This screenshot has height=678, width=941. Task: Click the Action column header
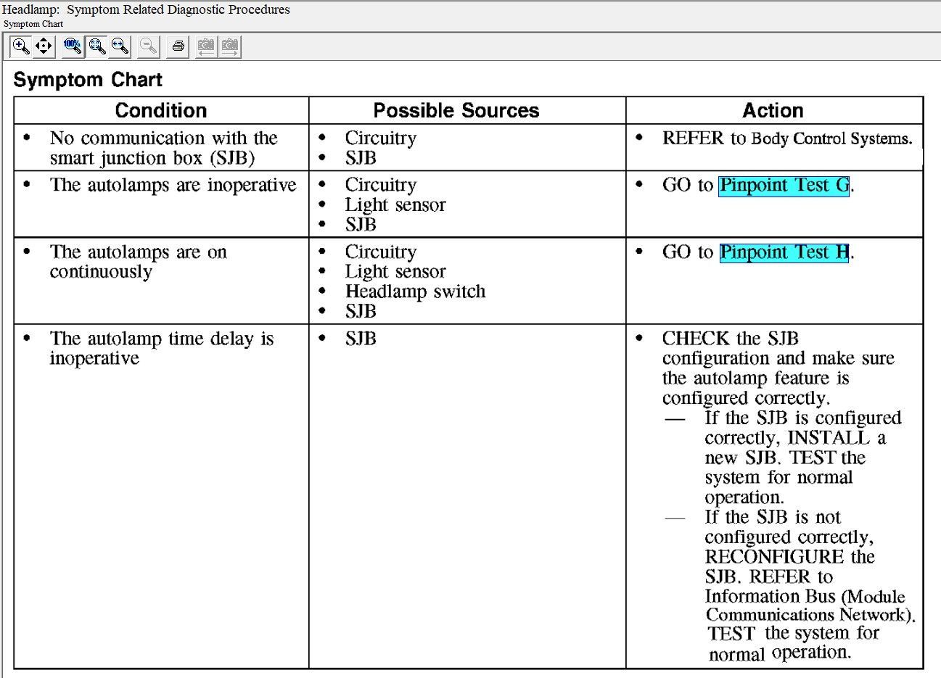point(773,110)
